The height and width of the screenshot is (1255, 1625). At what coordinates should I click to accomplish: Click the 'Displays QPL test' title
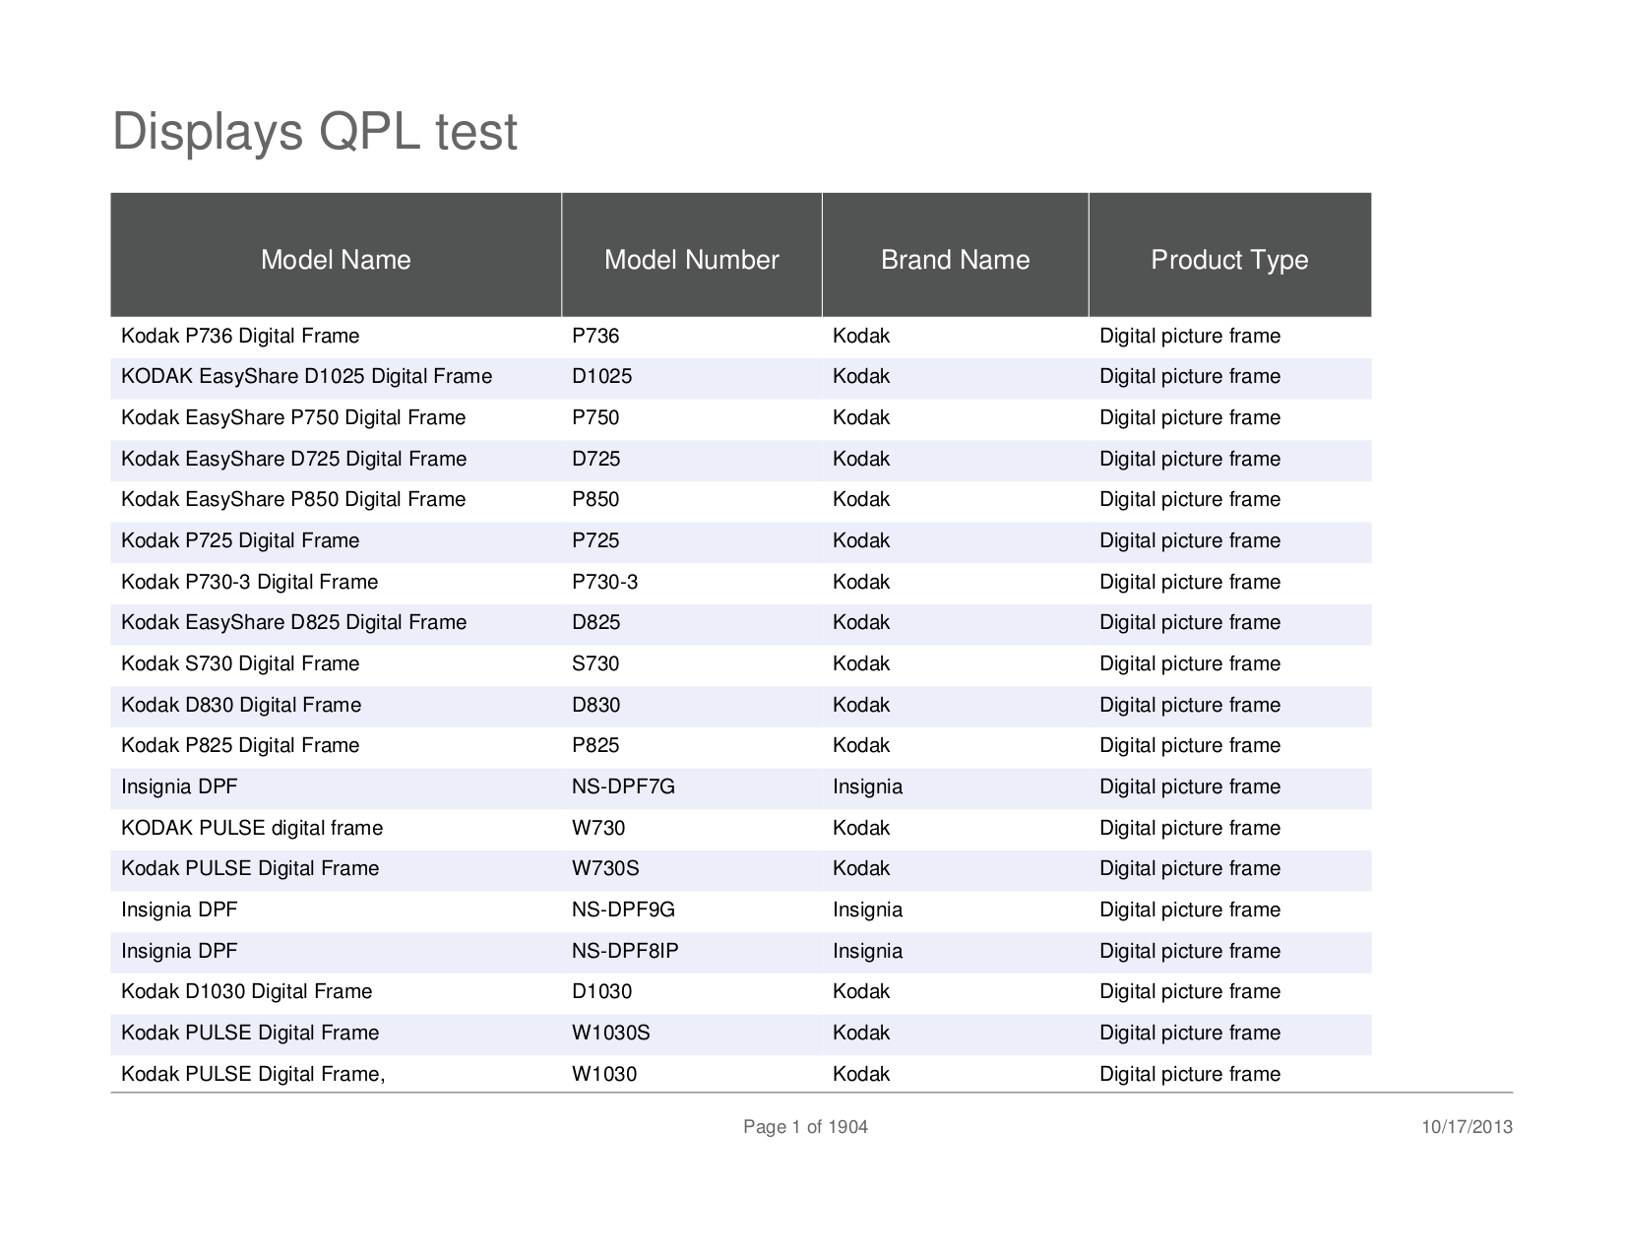coord(315,133)
